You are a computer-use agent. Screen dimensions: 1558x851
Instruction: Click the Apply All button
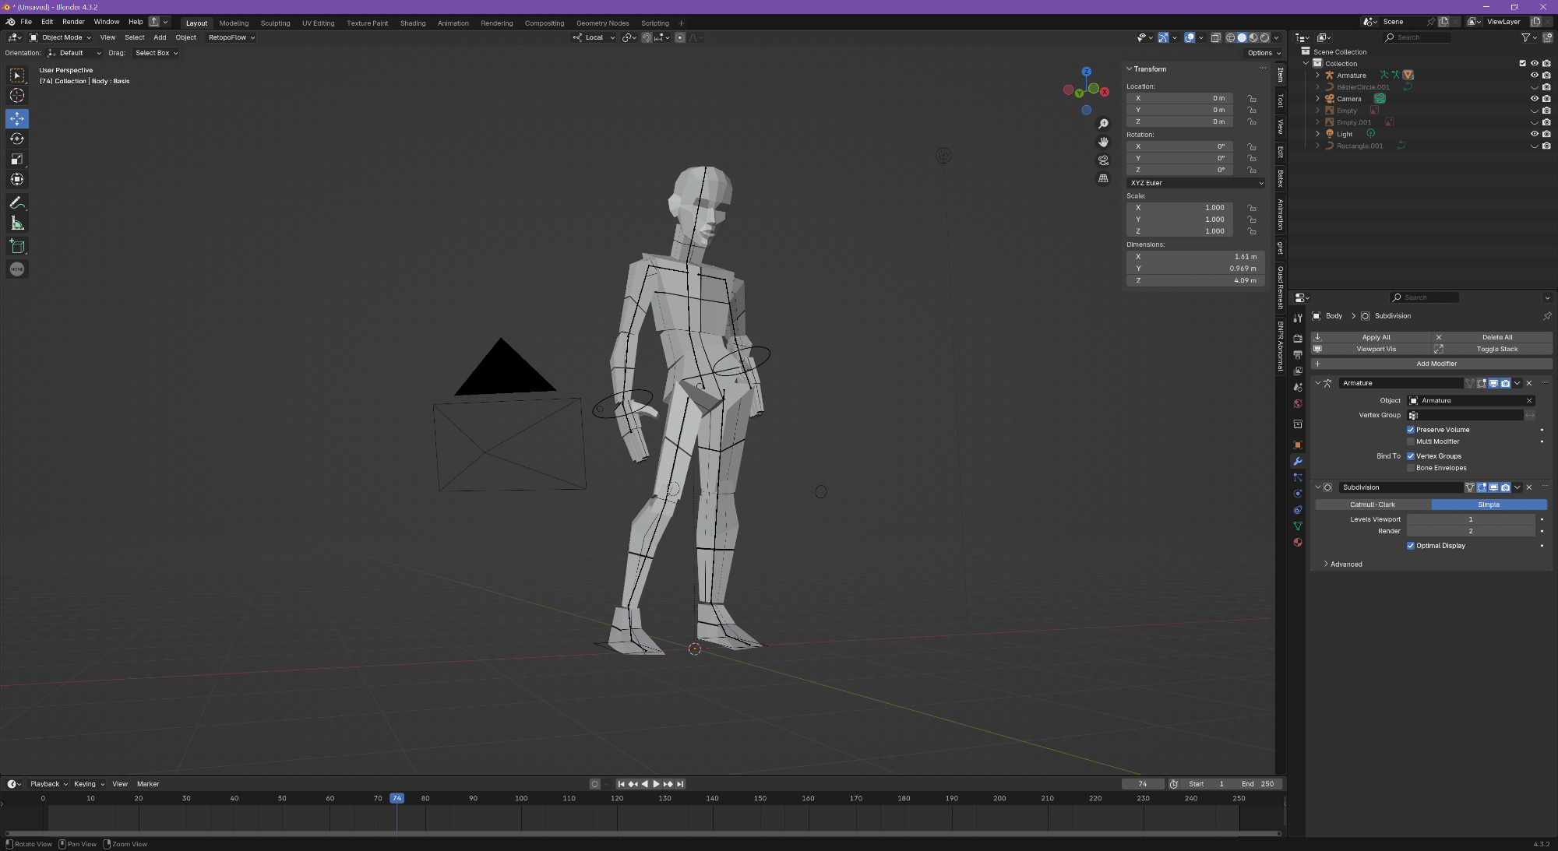(1376, 337)
